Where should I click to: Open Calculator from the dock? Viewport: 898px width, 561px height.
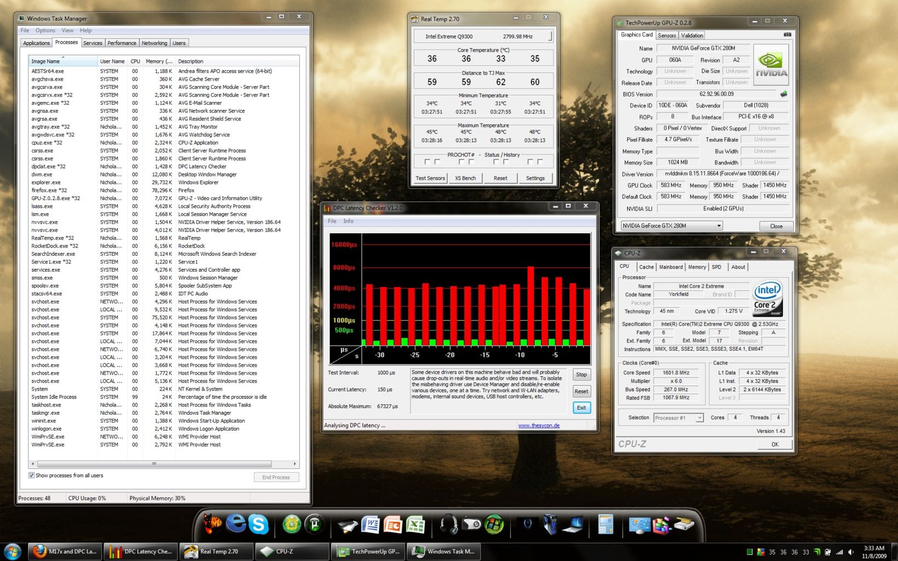606,524
